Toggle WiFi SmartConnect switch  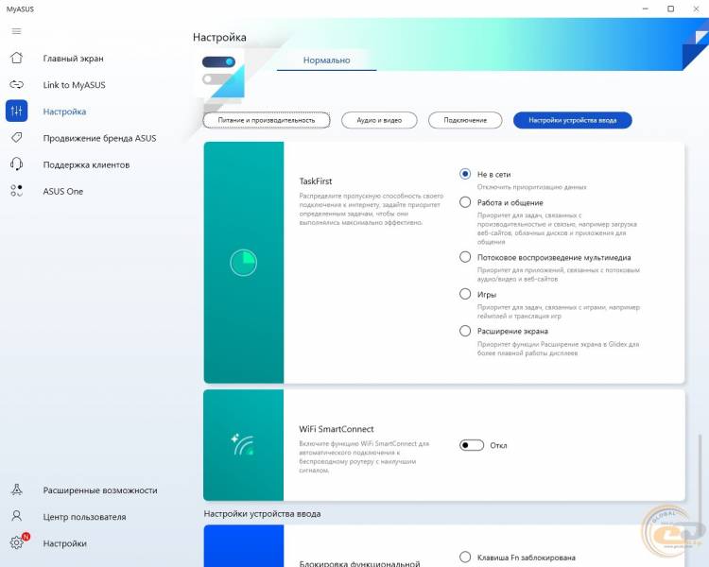coord(471,445)
